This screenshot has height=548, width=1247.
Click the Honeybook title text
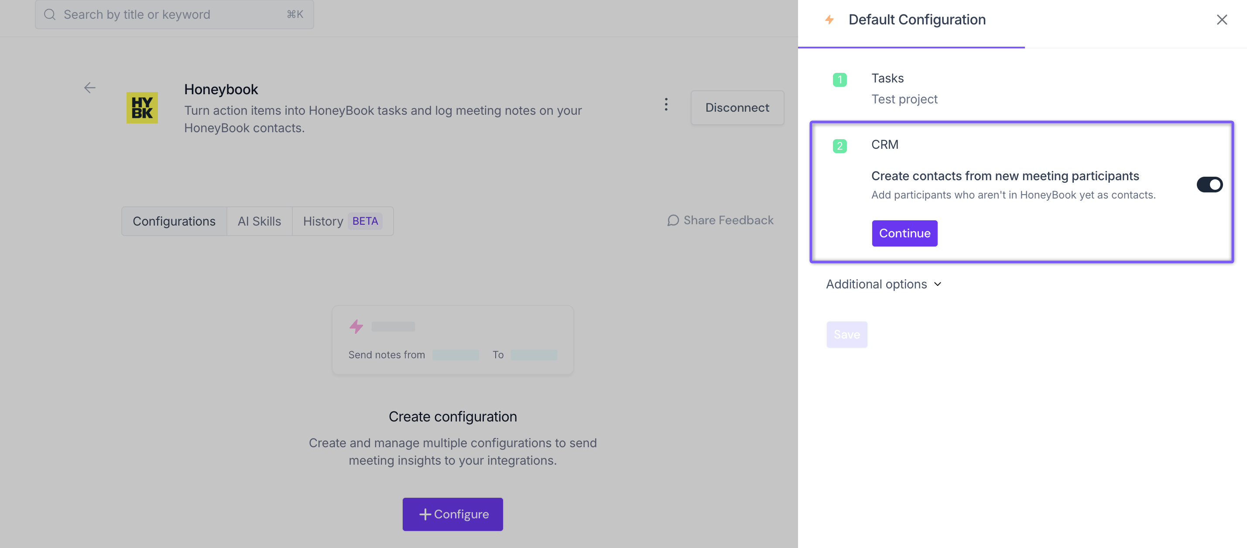[221, 89]
